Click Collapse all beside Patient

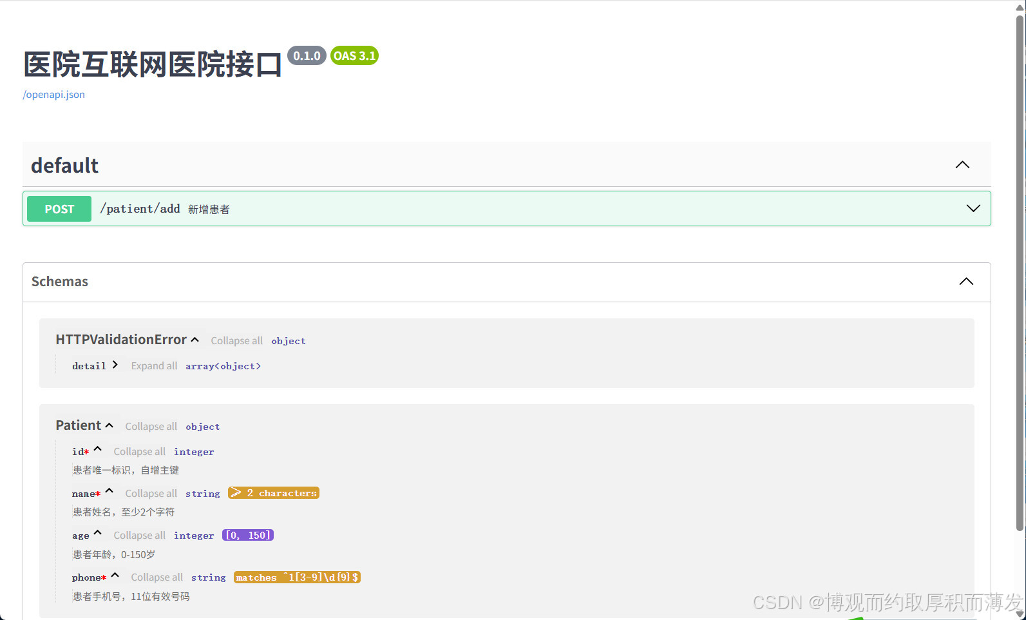click(151, 427)
